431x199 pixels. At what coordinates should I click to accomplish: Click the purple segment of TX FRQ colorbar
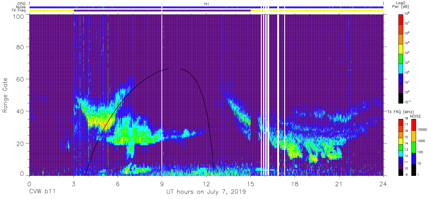click(401, 166)
